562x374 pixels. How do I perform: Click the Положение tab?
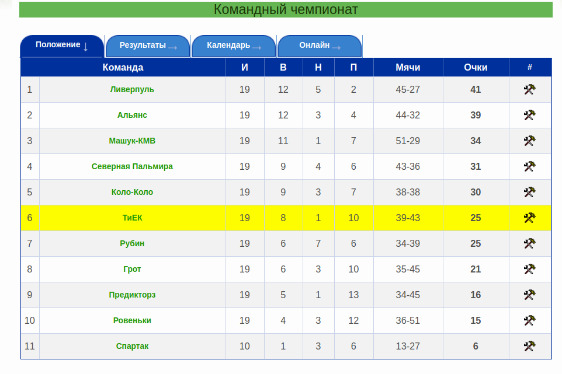(62, 46)
